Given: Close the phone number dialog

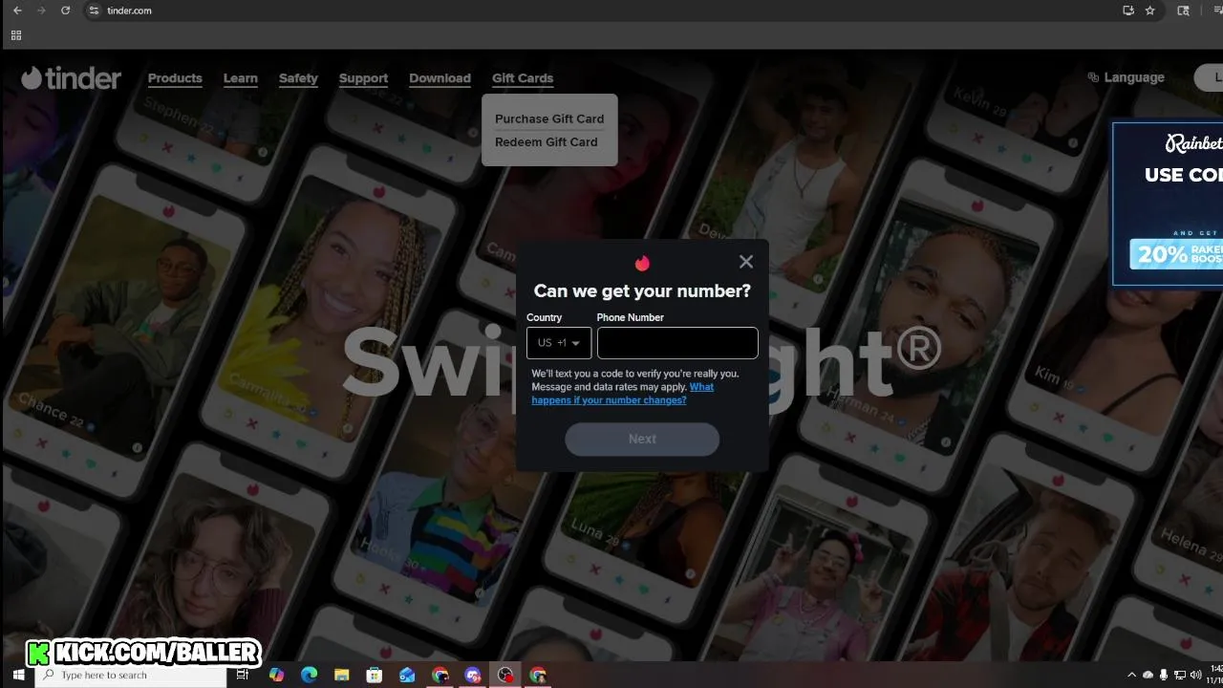Looking at the screenshot, I should pyautogui.click(x=746, y=262).
